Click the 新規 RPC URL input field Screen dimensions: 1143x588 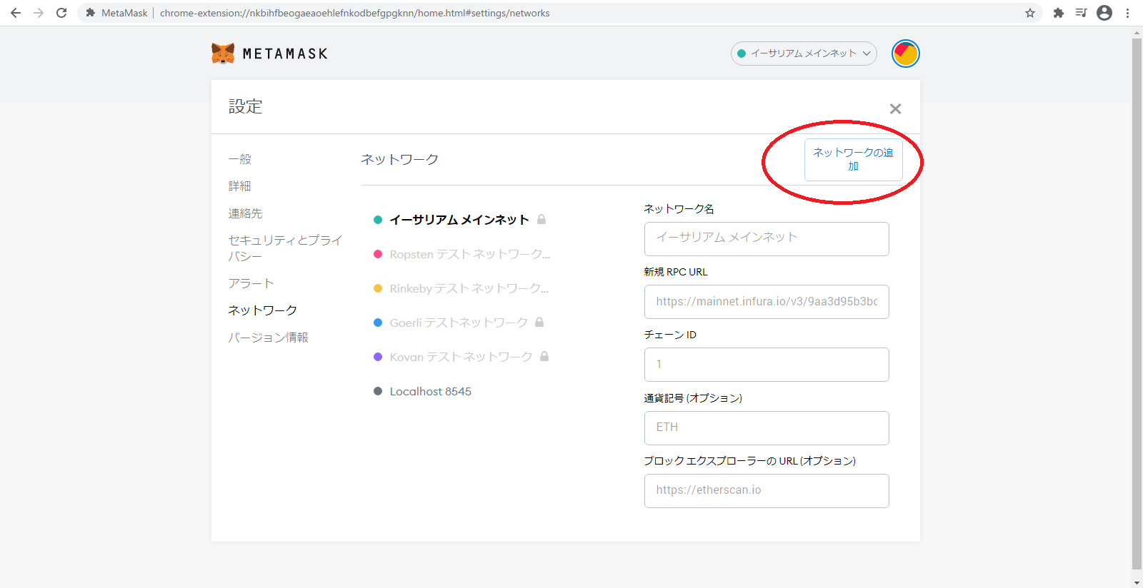(767, 301)
